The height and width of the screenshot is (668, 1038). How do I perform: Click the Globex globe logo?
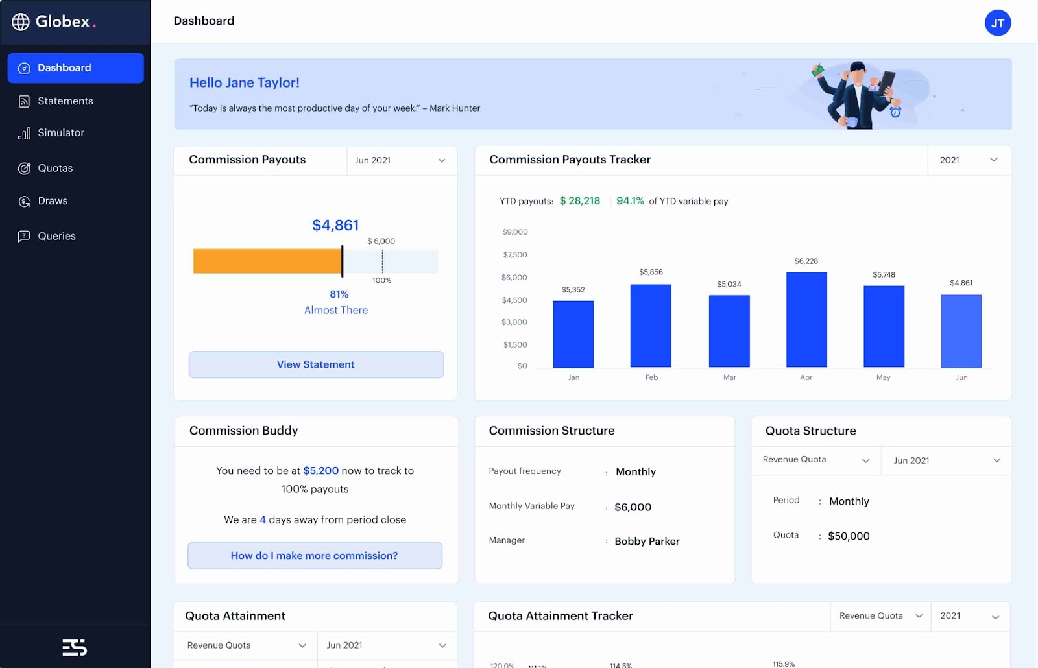pyautogui.click(x=21, y=22)
